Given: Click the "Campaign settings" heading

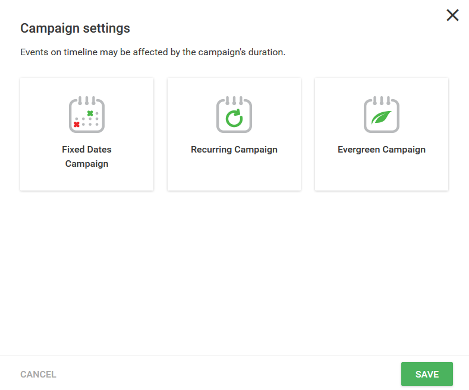Looking at the screenshot, I should click(x=75, y=28).
